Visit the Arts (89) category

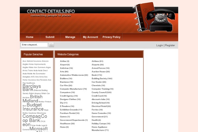[64, 72]
